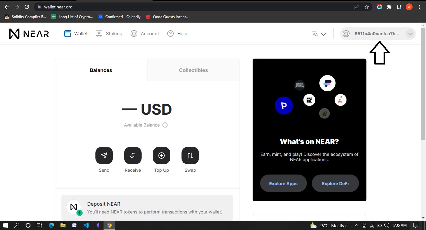This screenshot has height=230, width=426.
Task: Click the NEAR logo in the header
Action: (x=29, y=33)
